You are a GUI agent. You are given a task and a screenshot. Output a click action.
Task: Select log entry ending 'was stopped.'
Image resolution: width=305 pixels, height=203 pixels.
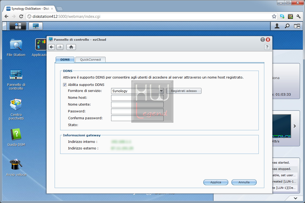[281, 169]
